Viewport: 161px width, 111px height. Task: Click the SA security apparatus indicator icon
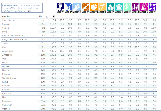coord(60,8)
